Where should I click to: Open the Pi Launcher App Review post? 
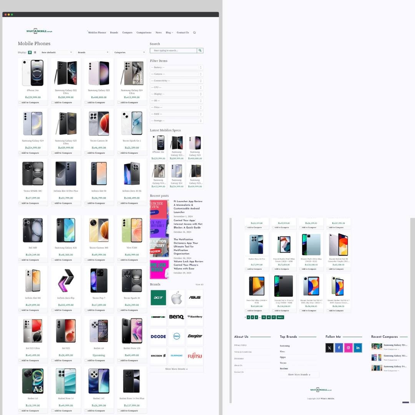pyautogui.click(x=188, y=207)
